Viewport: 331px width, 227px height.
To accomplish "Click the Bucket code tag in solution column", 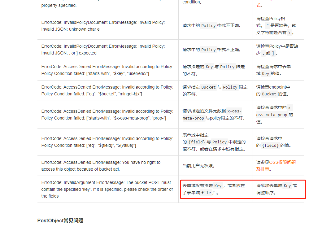I will (x=269, y=94).
